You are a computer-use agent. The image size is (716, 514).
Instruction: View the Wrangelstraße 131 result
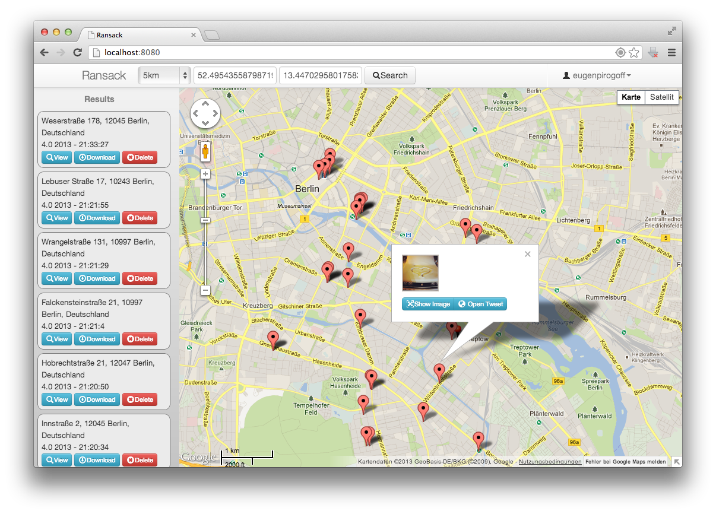[57, 278]
